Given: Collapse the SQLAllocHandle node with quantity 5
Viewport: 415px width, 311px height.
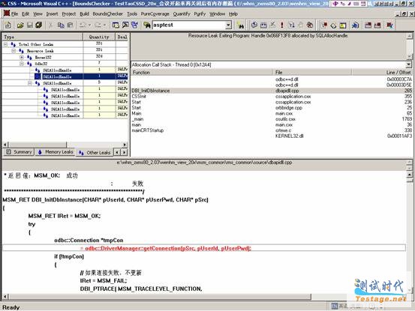Looking at the screenshot, I should click(x=30, y=83).
